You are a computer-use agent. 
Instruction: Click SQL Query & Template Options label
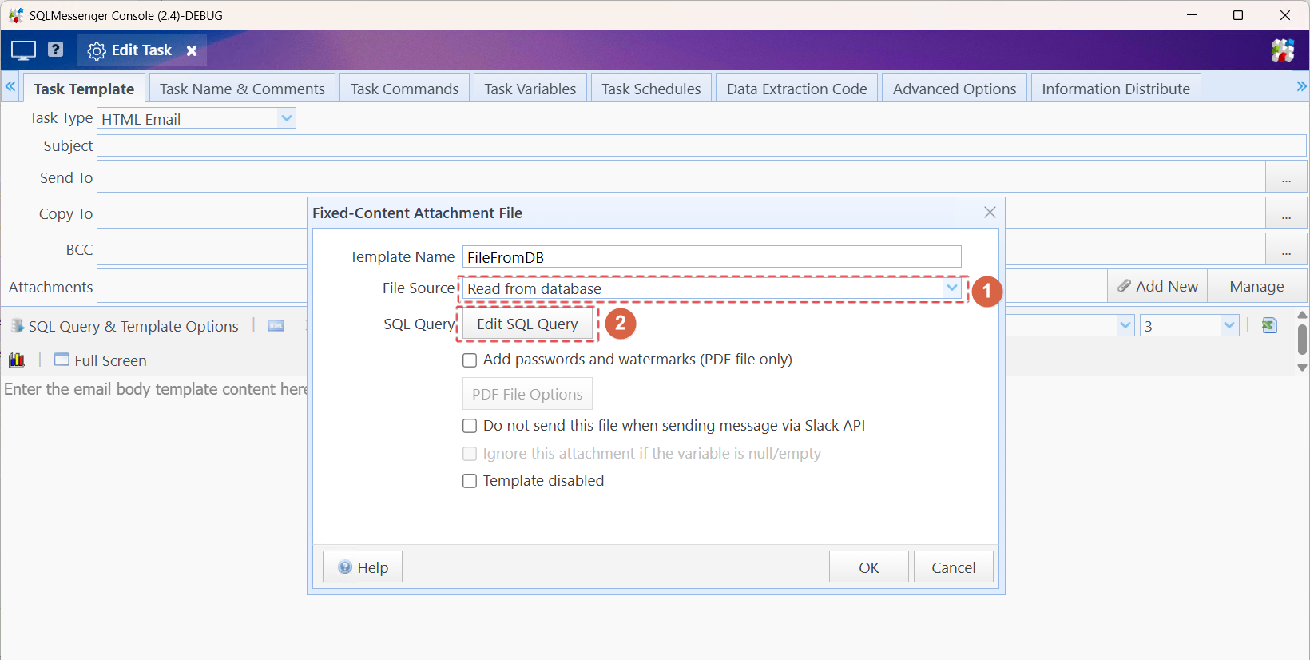pos(133,326)
